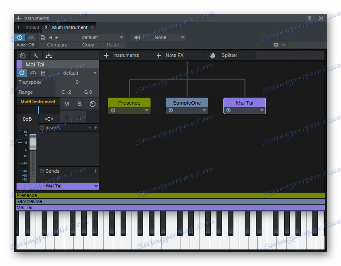Click the channel knob icon next to Solo

pyautogui.click(x=92, y=104)
